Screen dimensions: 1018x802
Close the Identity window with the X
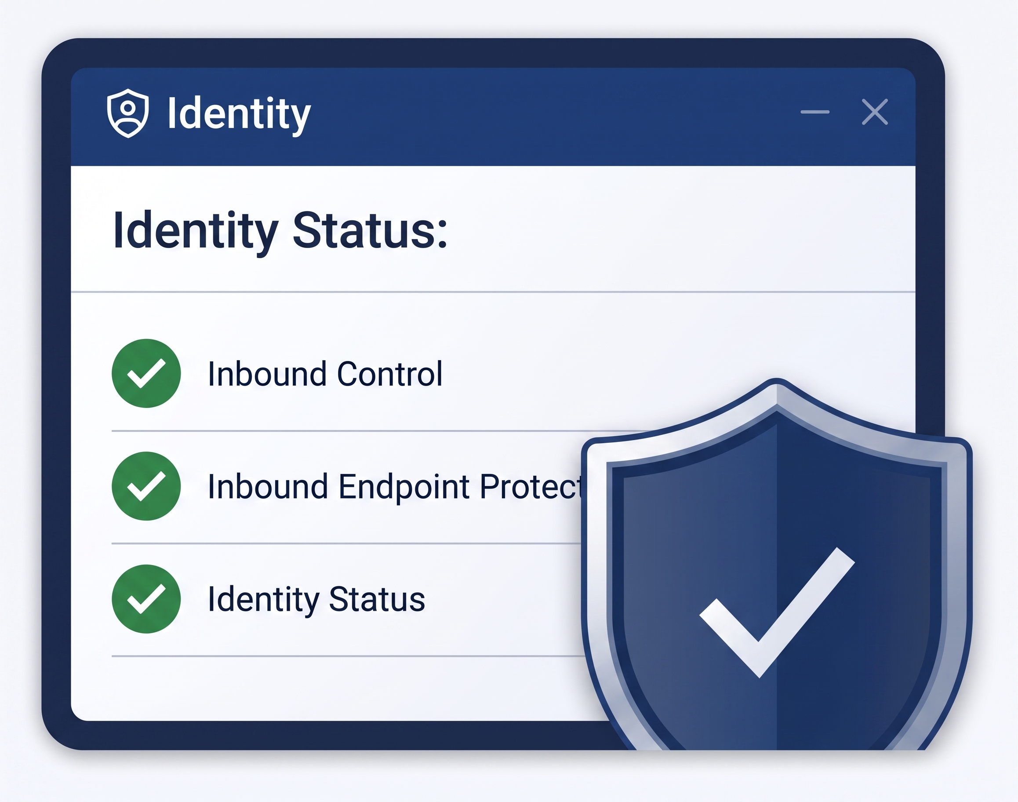click(x=875, y=112)
